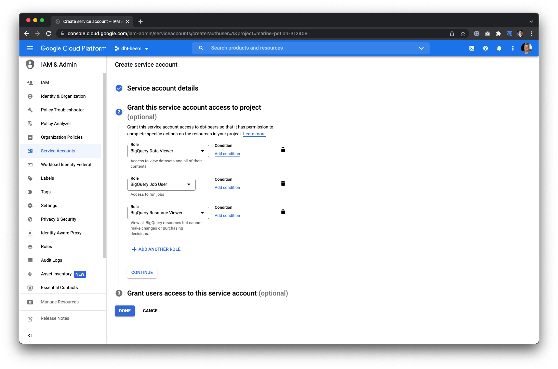The height and width of the screenshot is (369, 558).
Task: Click the Labels tag icon in sidebar
Action: (x=30, y=178)
